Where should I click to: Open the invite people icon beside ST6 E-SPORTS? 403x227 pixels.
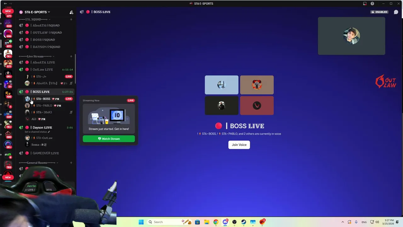pos(71,12)
